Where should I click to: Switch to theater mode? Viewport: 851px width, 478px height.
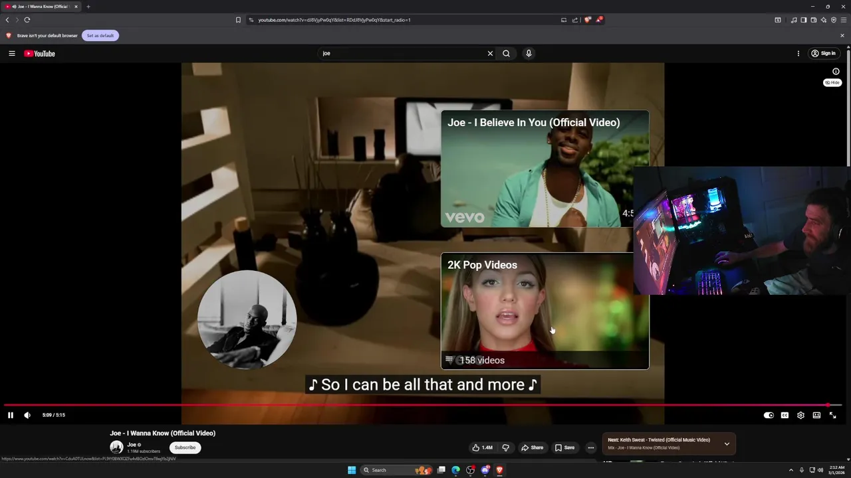[816, 415]
